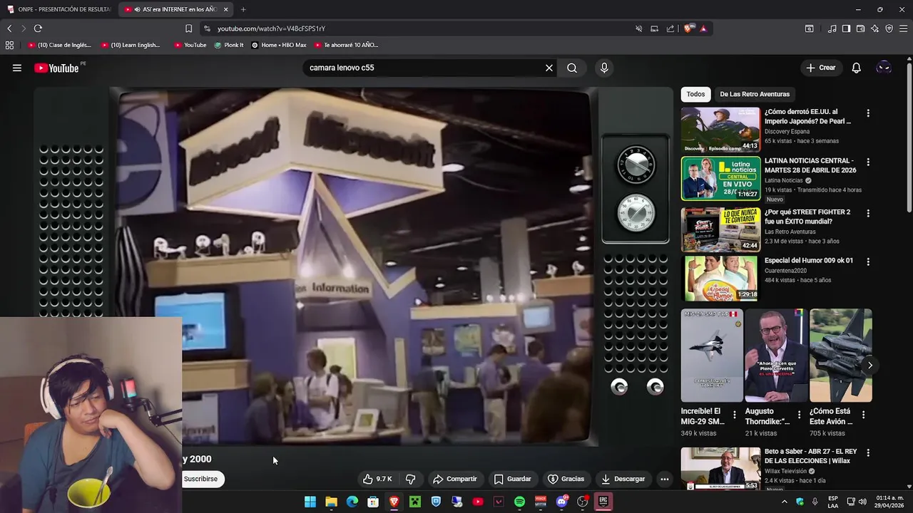
Task: Open options for the Augusto Thorndike short
Action: pyautogui.click(x=799, y=415)
